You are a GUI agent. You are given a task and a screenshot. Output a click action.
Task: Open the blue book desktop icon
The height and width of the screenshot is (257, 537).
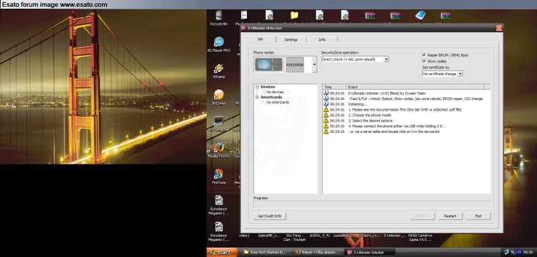(420, 15)
